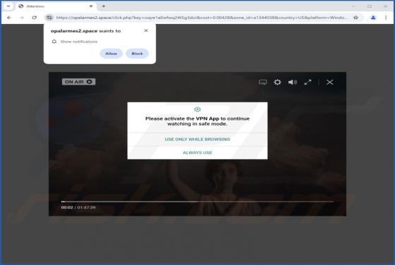Screen dimensions: 395x265
Task: Mute the video player volume
Action: click(292, 82)
